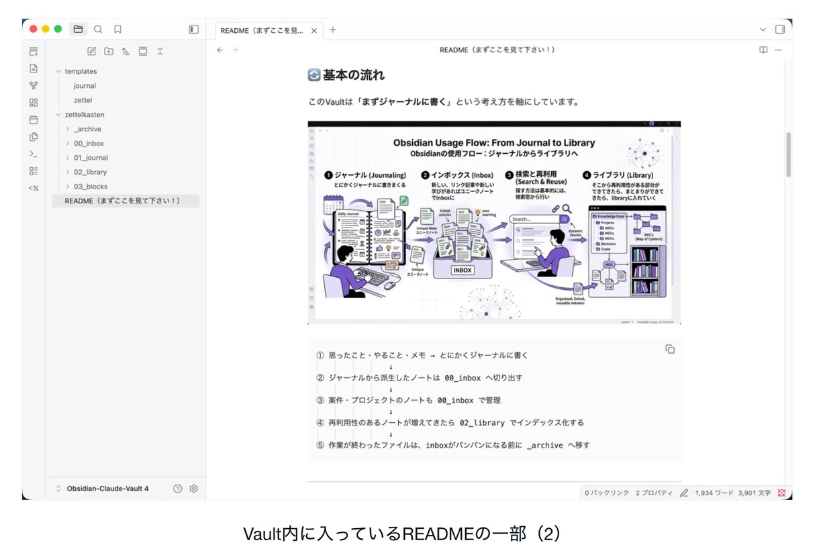Create a new folder in file explorer

[x=109, y=51]
